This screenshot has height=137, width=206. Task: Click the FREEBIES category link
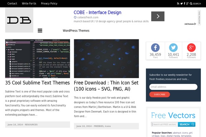(x=99, y=126)
